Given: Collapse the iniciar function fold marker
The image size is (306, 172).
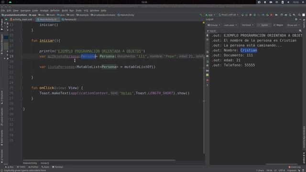Looking at the screenshot, I should click(22, 41).
